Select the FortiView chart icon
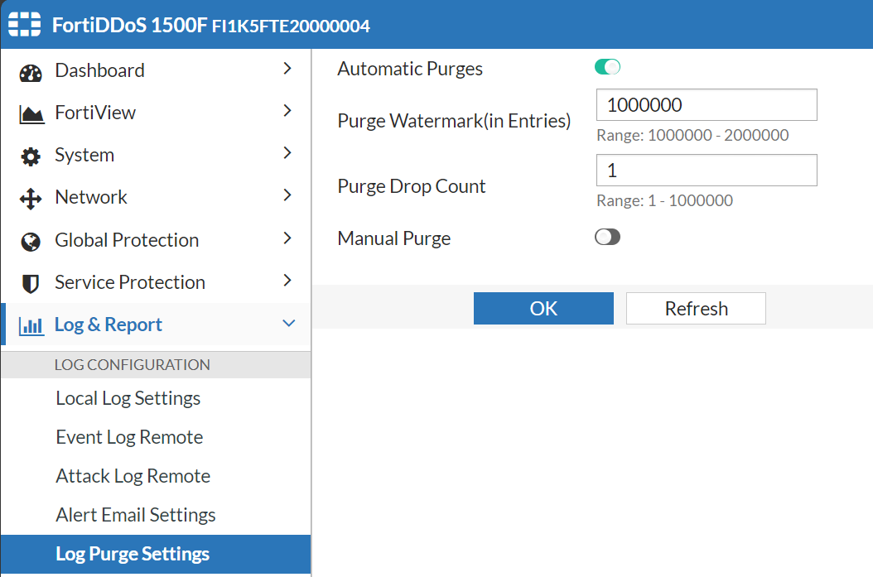This screenshot has width=873, height=577. click(x=30, y=113)
